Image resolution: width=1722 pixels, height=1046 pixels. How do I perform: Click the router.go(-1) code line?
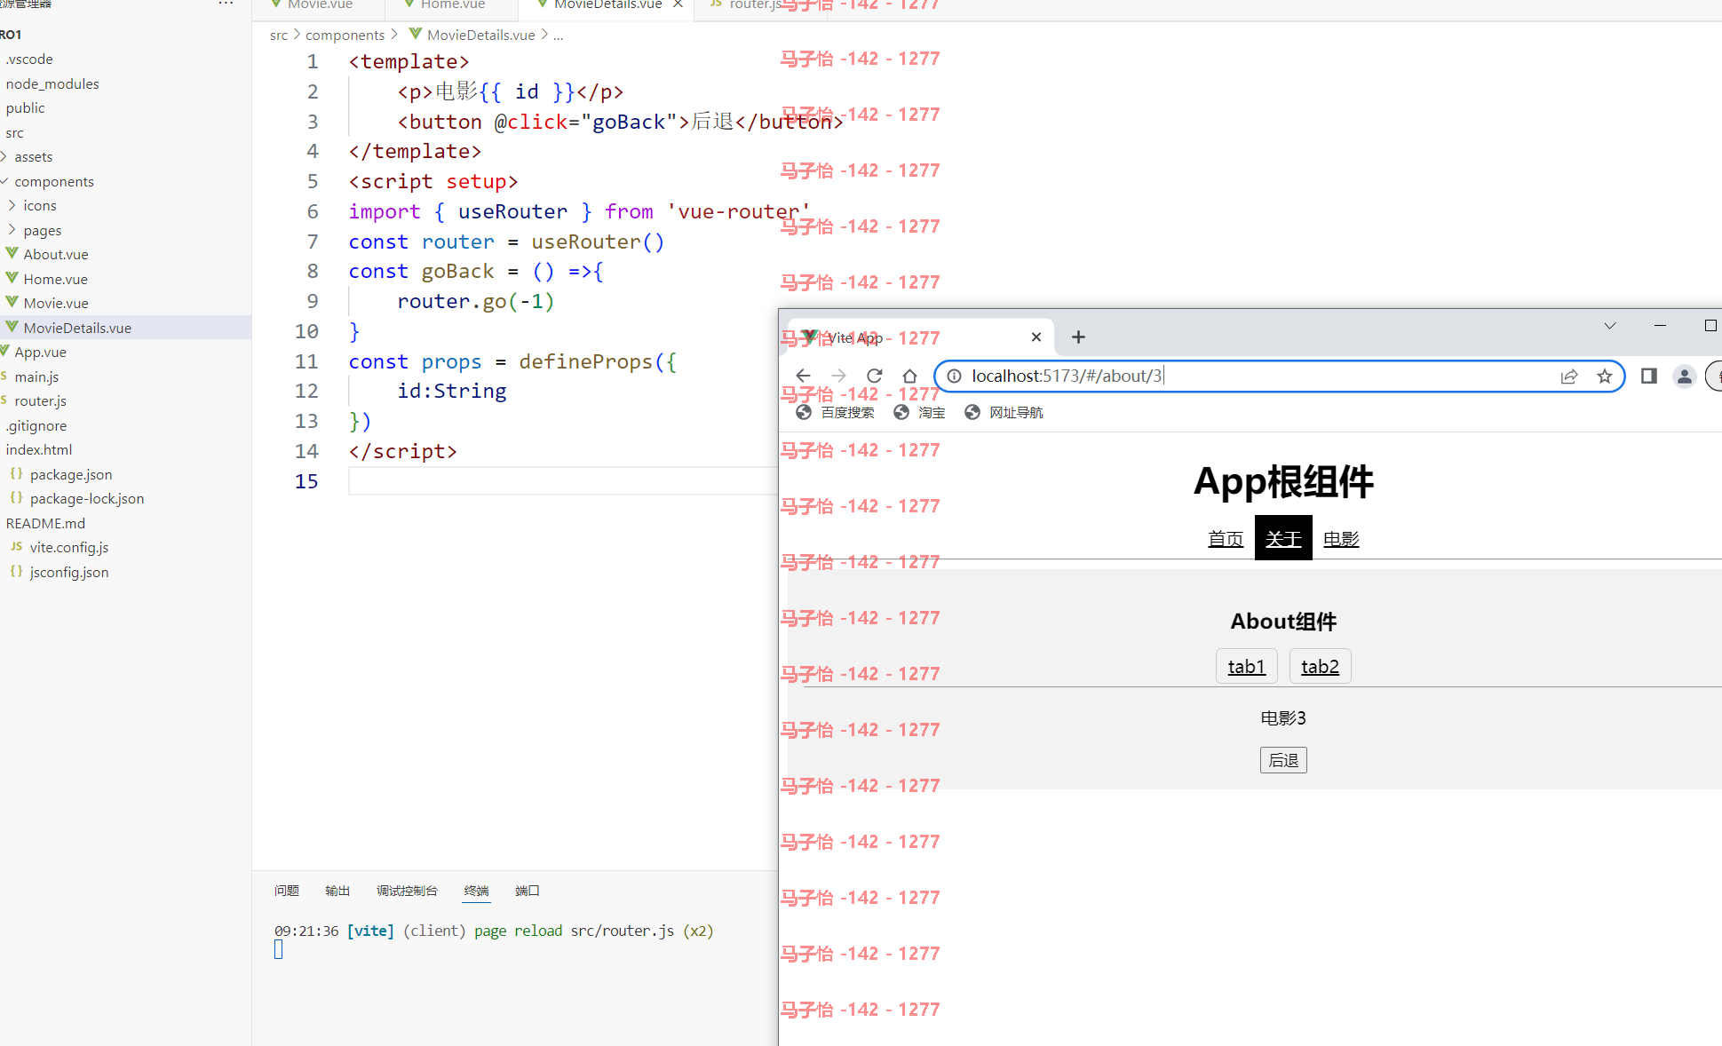[x=476, y=301]
